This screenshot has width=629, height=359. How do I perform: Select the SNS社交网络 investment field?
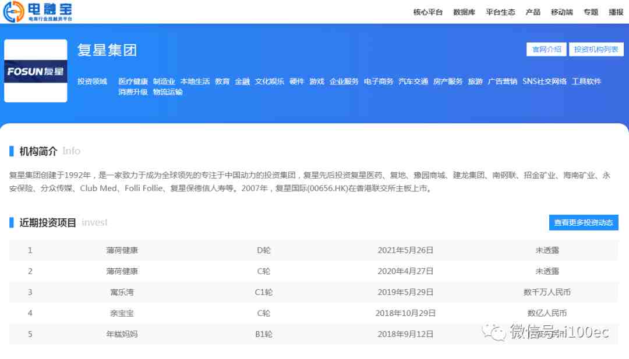click(545, 81)
